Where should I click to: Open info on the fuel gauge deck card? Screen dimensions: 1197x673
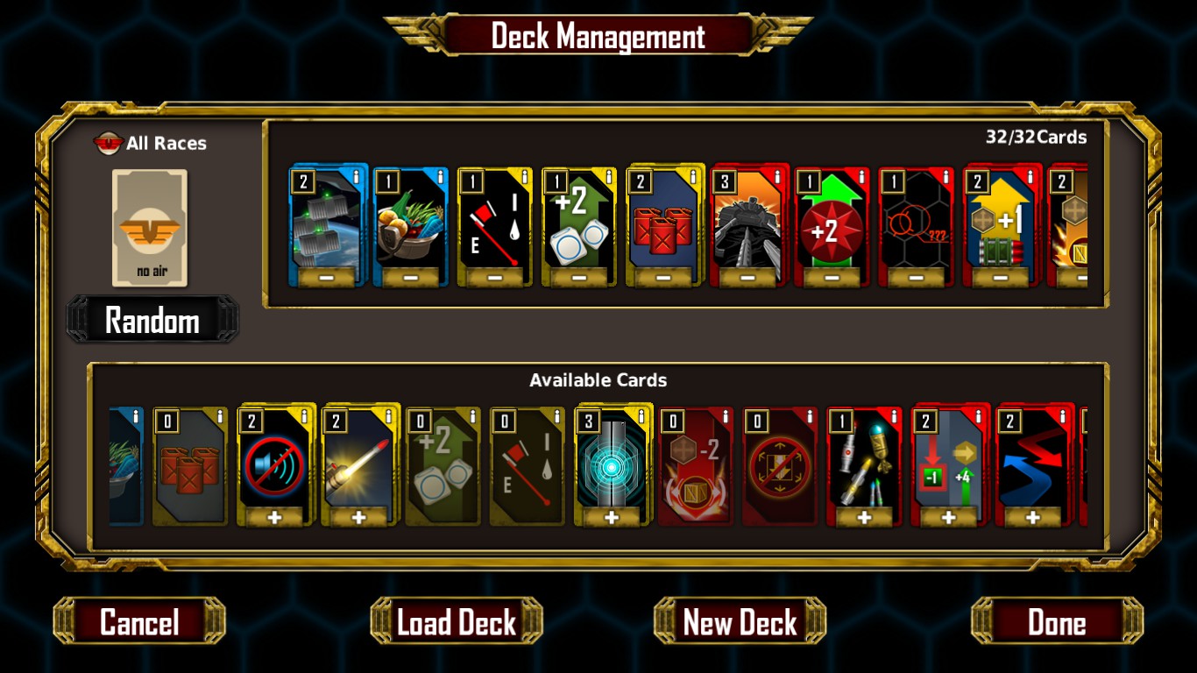pyautogui.click(x=525, y=176)
